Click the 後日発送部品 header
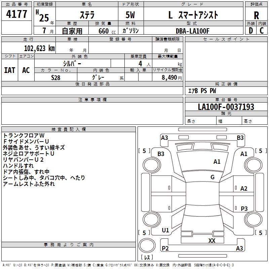 [x=92, y=84]
